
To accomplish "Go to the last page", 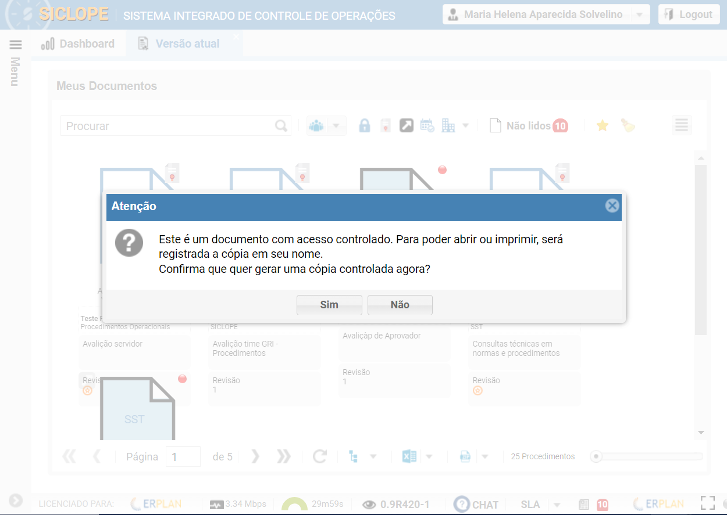I will coord(284,457).
